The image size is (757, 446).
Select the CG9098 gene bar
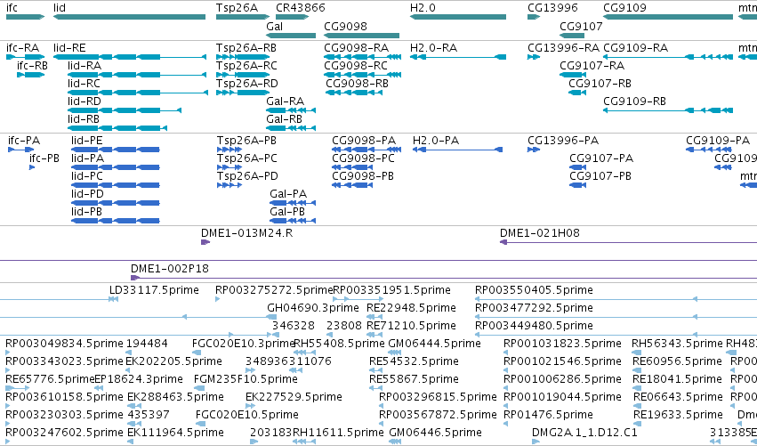coord(362,36)
